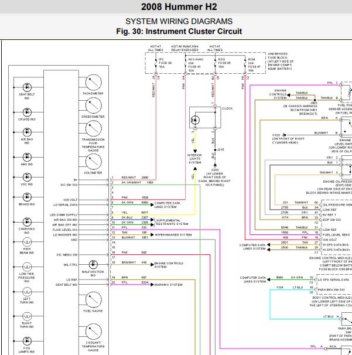Select the "SYSTEM WIRING DIAGRAMS" heading

[x=179, y=21]
